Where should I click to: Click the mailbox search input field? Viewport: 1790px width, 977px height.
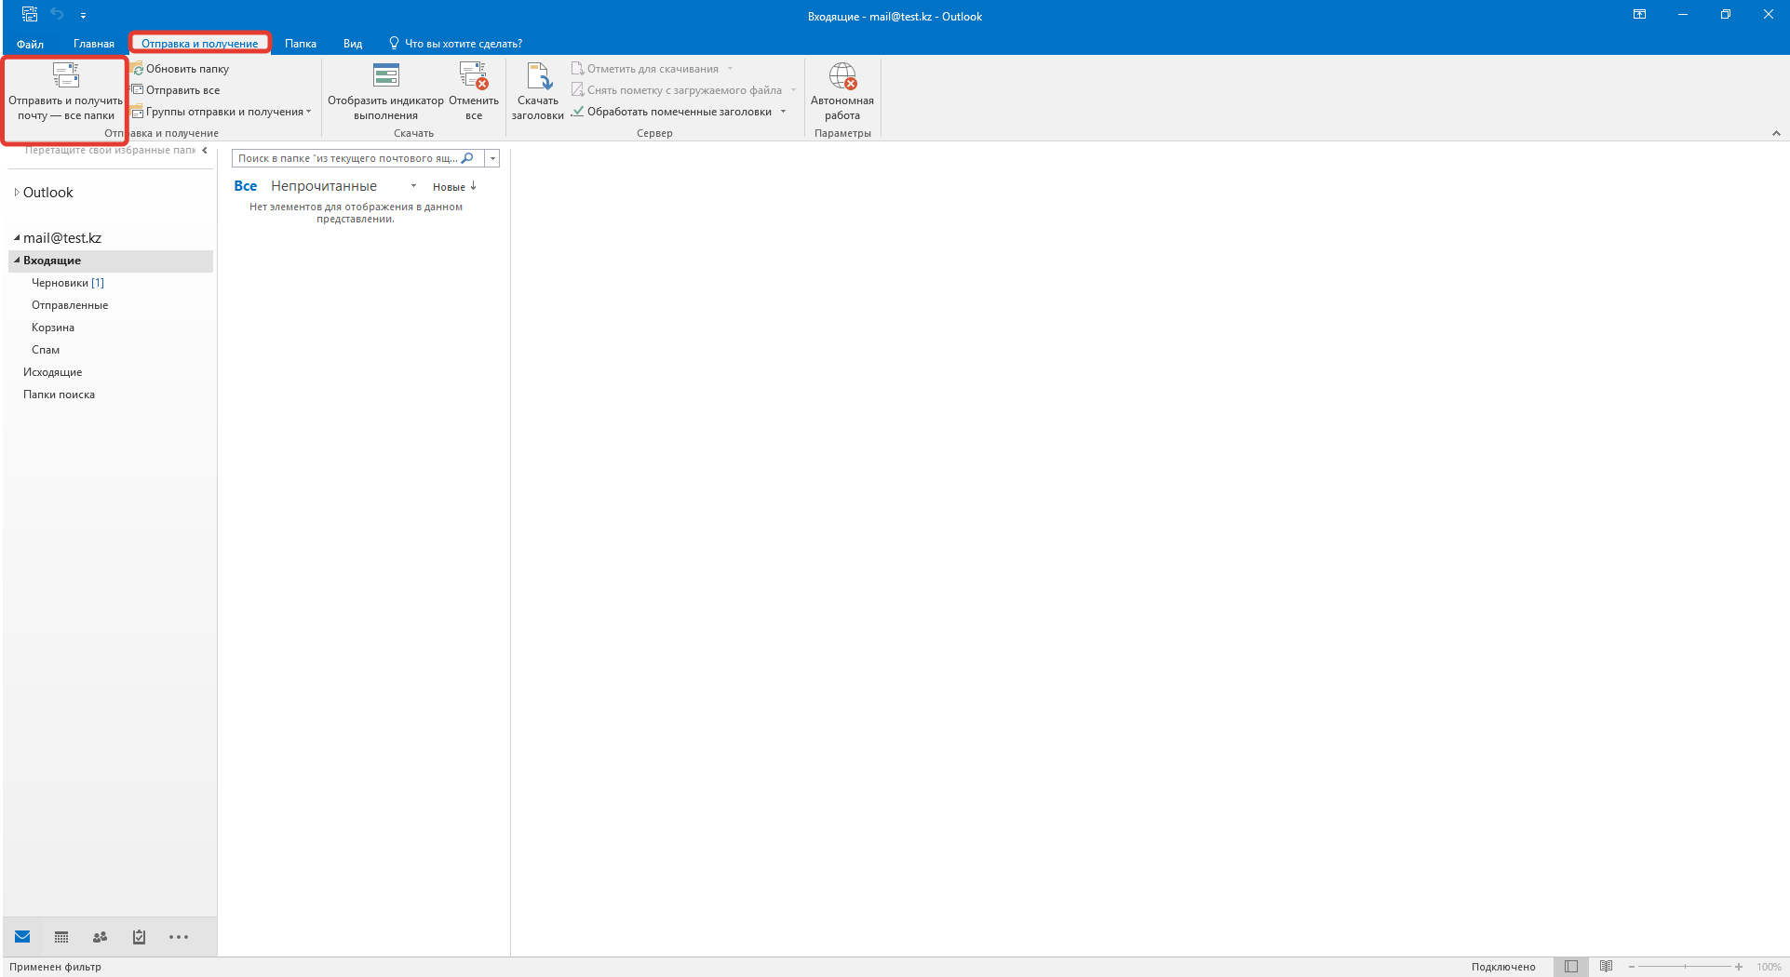pos(346,158)
